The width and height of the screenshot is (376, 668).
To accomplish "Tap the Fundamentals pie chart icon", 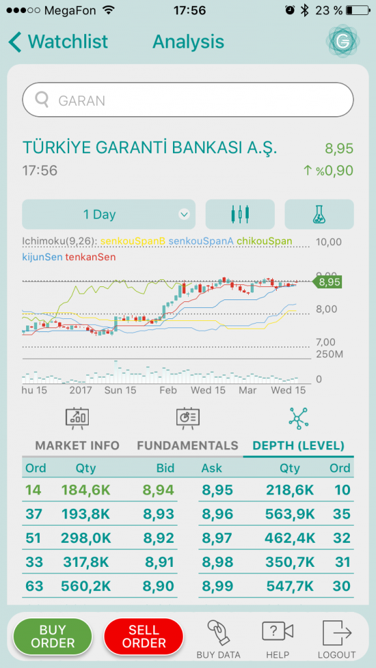I will (187, 418).
